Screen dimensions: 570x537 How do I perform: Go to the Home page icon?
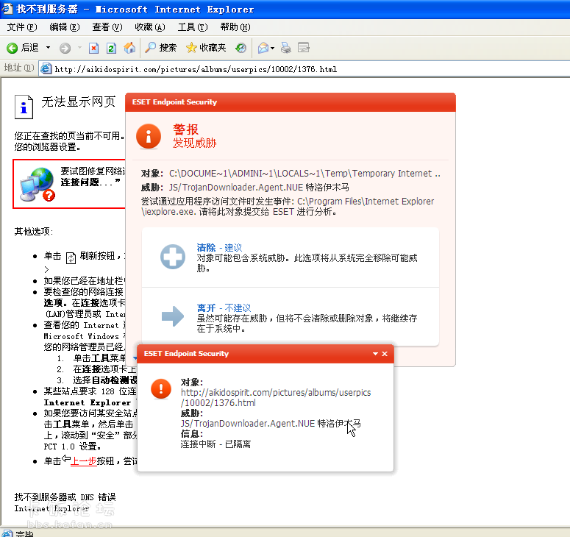pyautogui.click(x=129, y=48)
